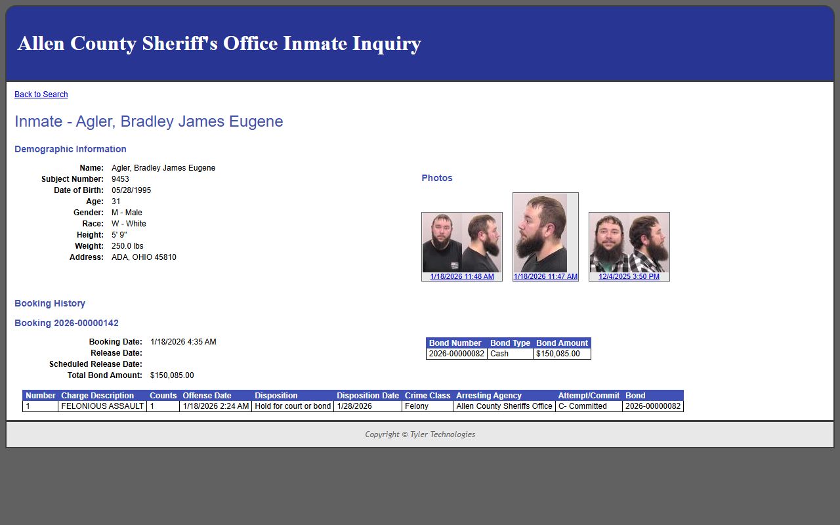The width and height of the screenshot is (840, 525).
Task: Select race value W - White
Action: tap(129, 224)
